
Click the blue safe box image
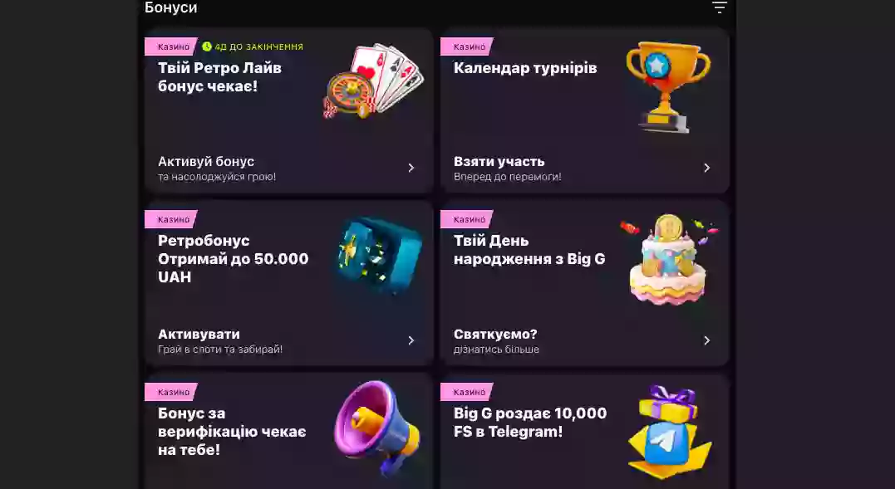tap(380, 256)
